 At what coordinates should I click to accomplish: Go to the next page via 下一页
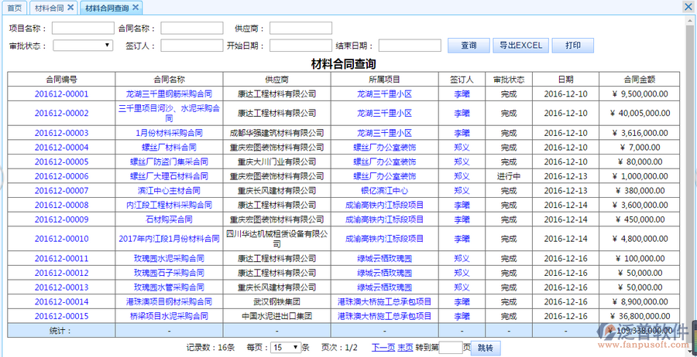[383, 348]
